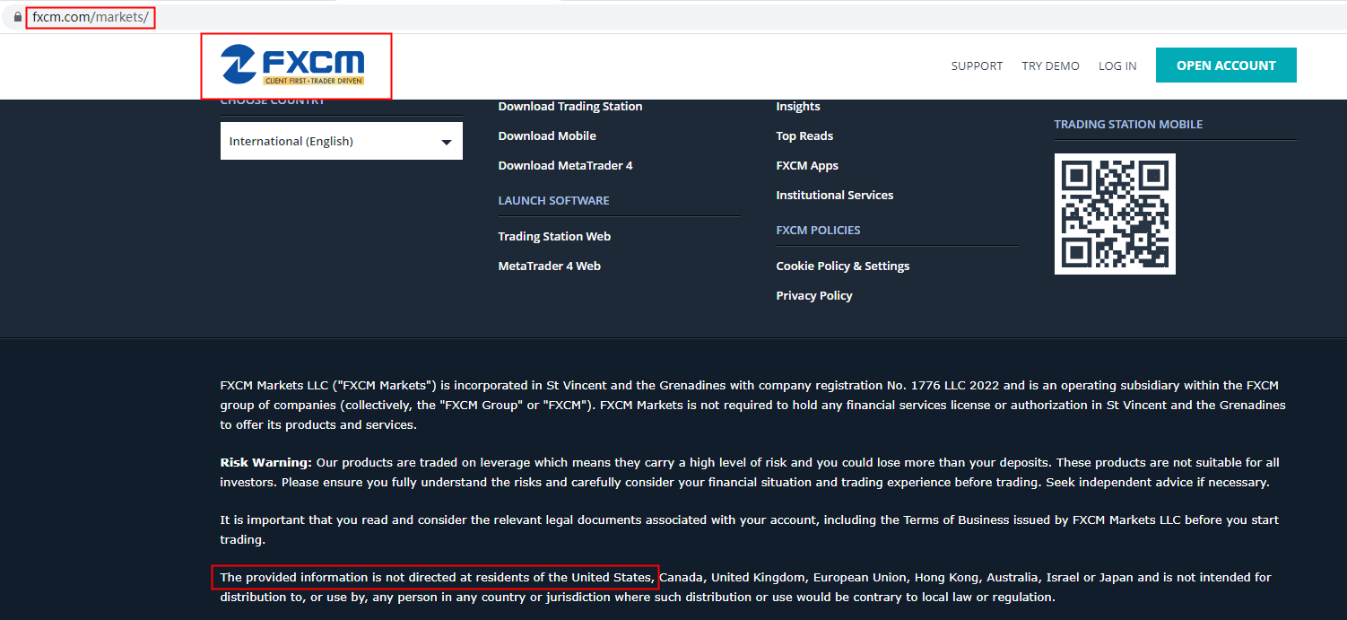This screenshot has height=620, width=1347.
Task: Click the padlock icon in address bar
Action: tap(17, 17)
